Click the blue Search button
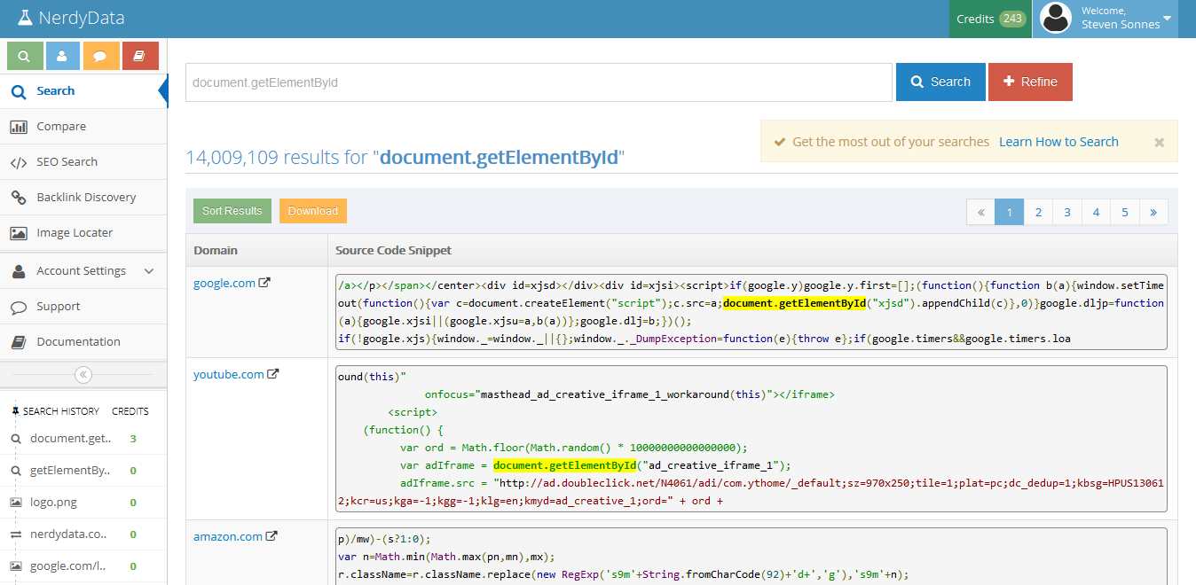1196x585 pixels. click(x=940, y=82)
